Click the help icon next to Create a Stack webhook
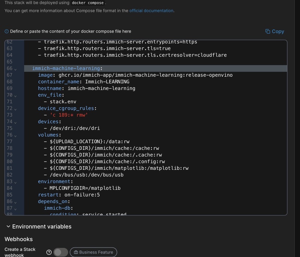Image resolution: width=300 pixels, height=257 pixels. (x=49, y=252)
